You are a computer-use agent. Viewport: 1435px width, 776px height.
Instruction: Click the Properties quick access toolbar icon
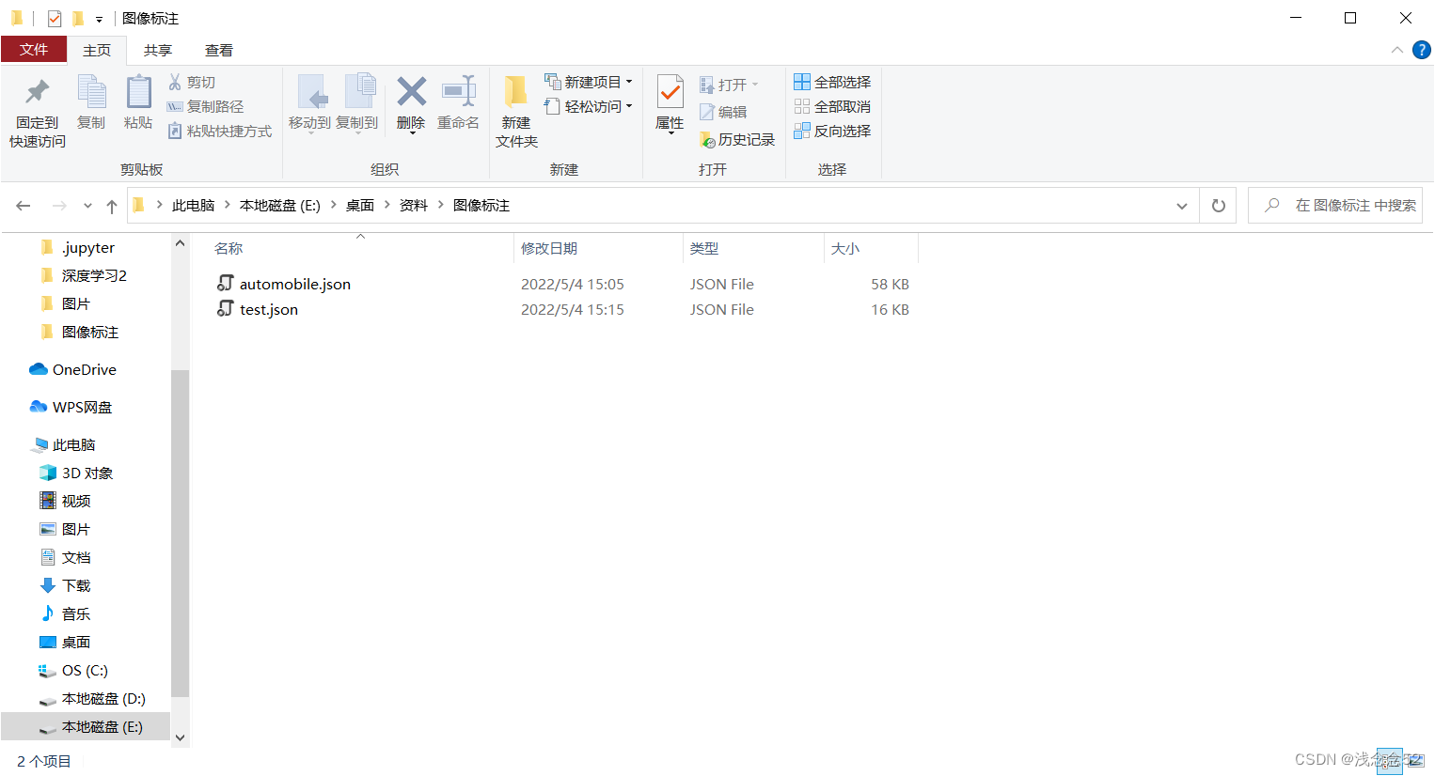tap(55, 18)
